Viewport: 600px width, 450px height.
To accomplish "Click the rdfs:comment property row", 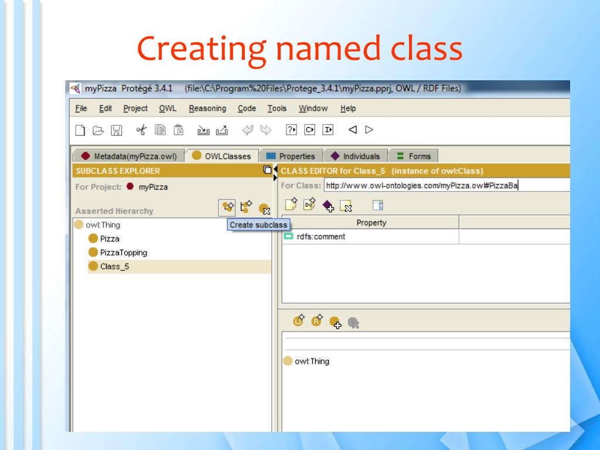I will [370, 237].
